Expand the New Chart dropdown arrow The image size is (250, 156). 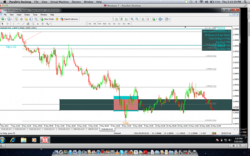(x=5, y=19)
